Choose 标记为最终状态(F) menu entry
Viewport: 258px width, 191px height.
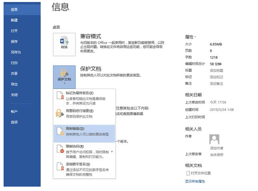click(84, 98)
